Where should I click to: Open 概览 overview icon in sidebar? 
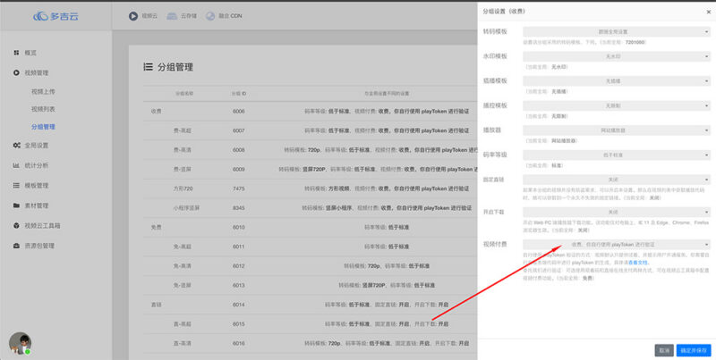coord(17,53)
